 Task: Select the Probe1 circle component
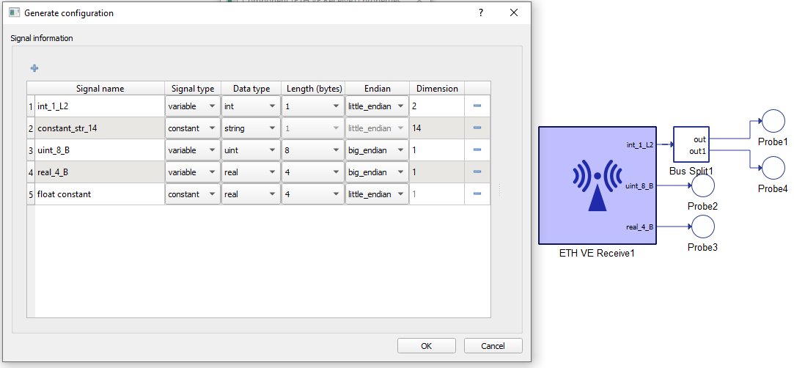pyautogui.click(x=773, y=121)
